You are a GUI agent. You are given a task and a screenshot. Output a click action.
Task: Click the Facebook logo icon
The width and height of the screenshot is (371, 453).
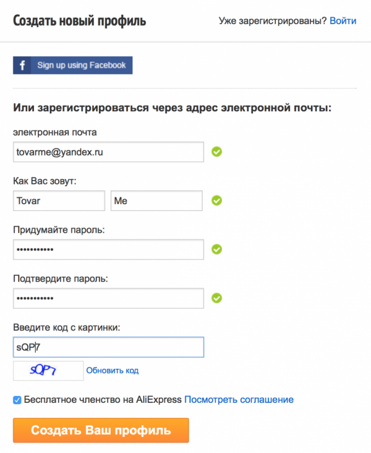click(22, 66)
